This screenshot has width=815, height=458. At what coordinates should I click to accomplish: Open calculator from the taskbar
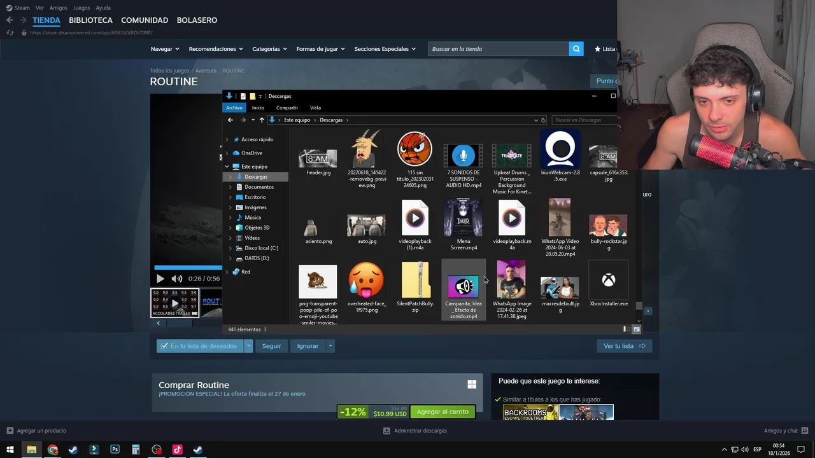point(136,450)
